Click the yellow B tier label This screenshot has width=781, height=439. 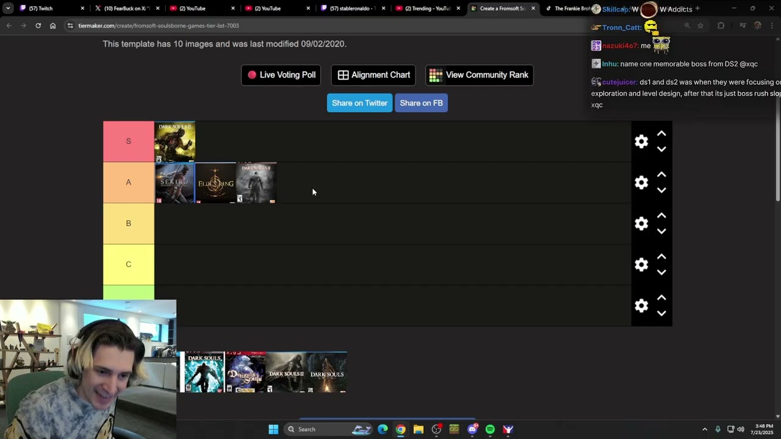click(x=129, y=223)
